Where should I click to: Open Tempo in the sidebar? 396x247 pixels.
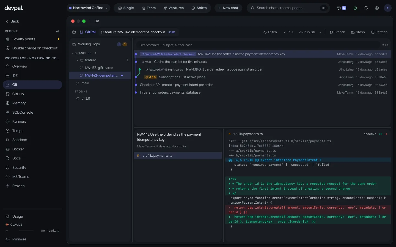pos(32,131)
